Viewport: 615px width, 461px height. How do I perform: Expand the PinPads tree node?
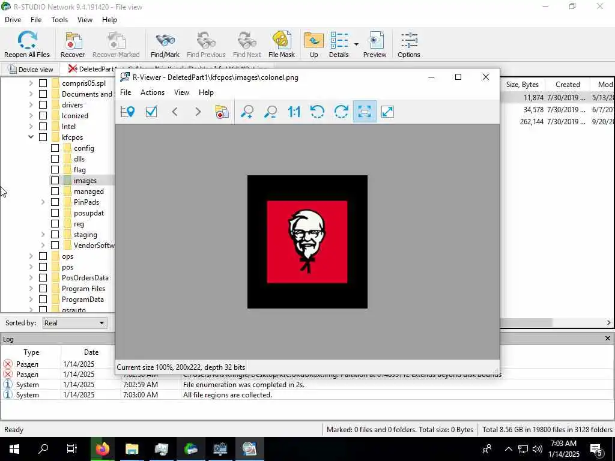click(43, 202)
